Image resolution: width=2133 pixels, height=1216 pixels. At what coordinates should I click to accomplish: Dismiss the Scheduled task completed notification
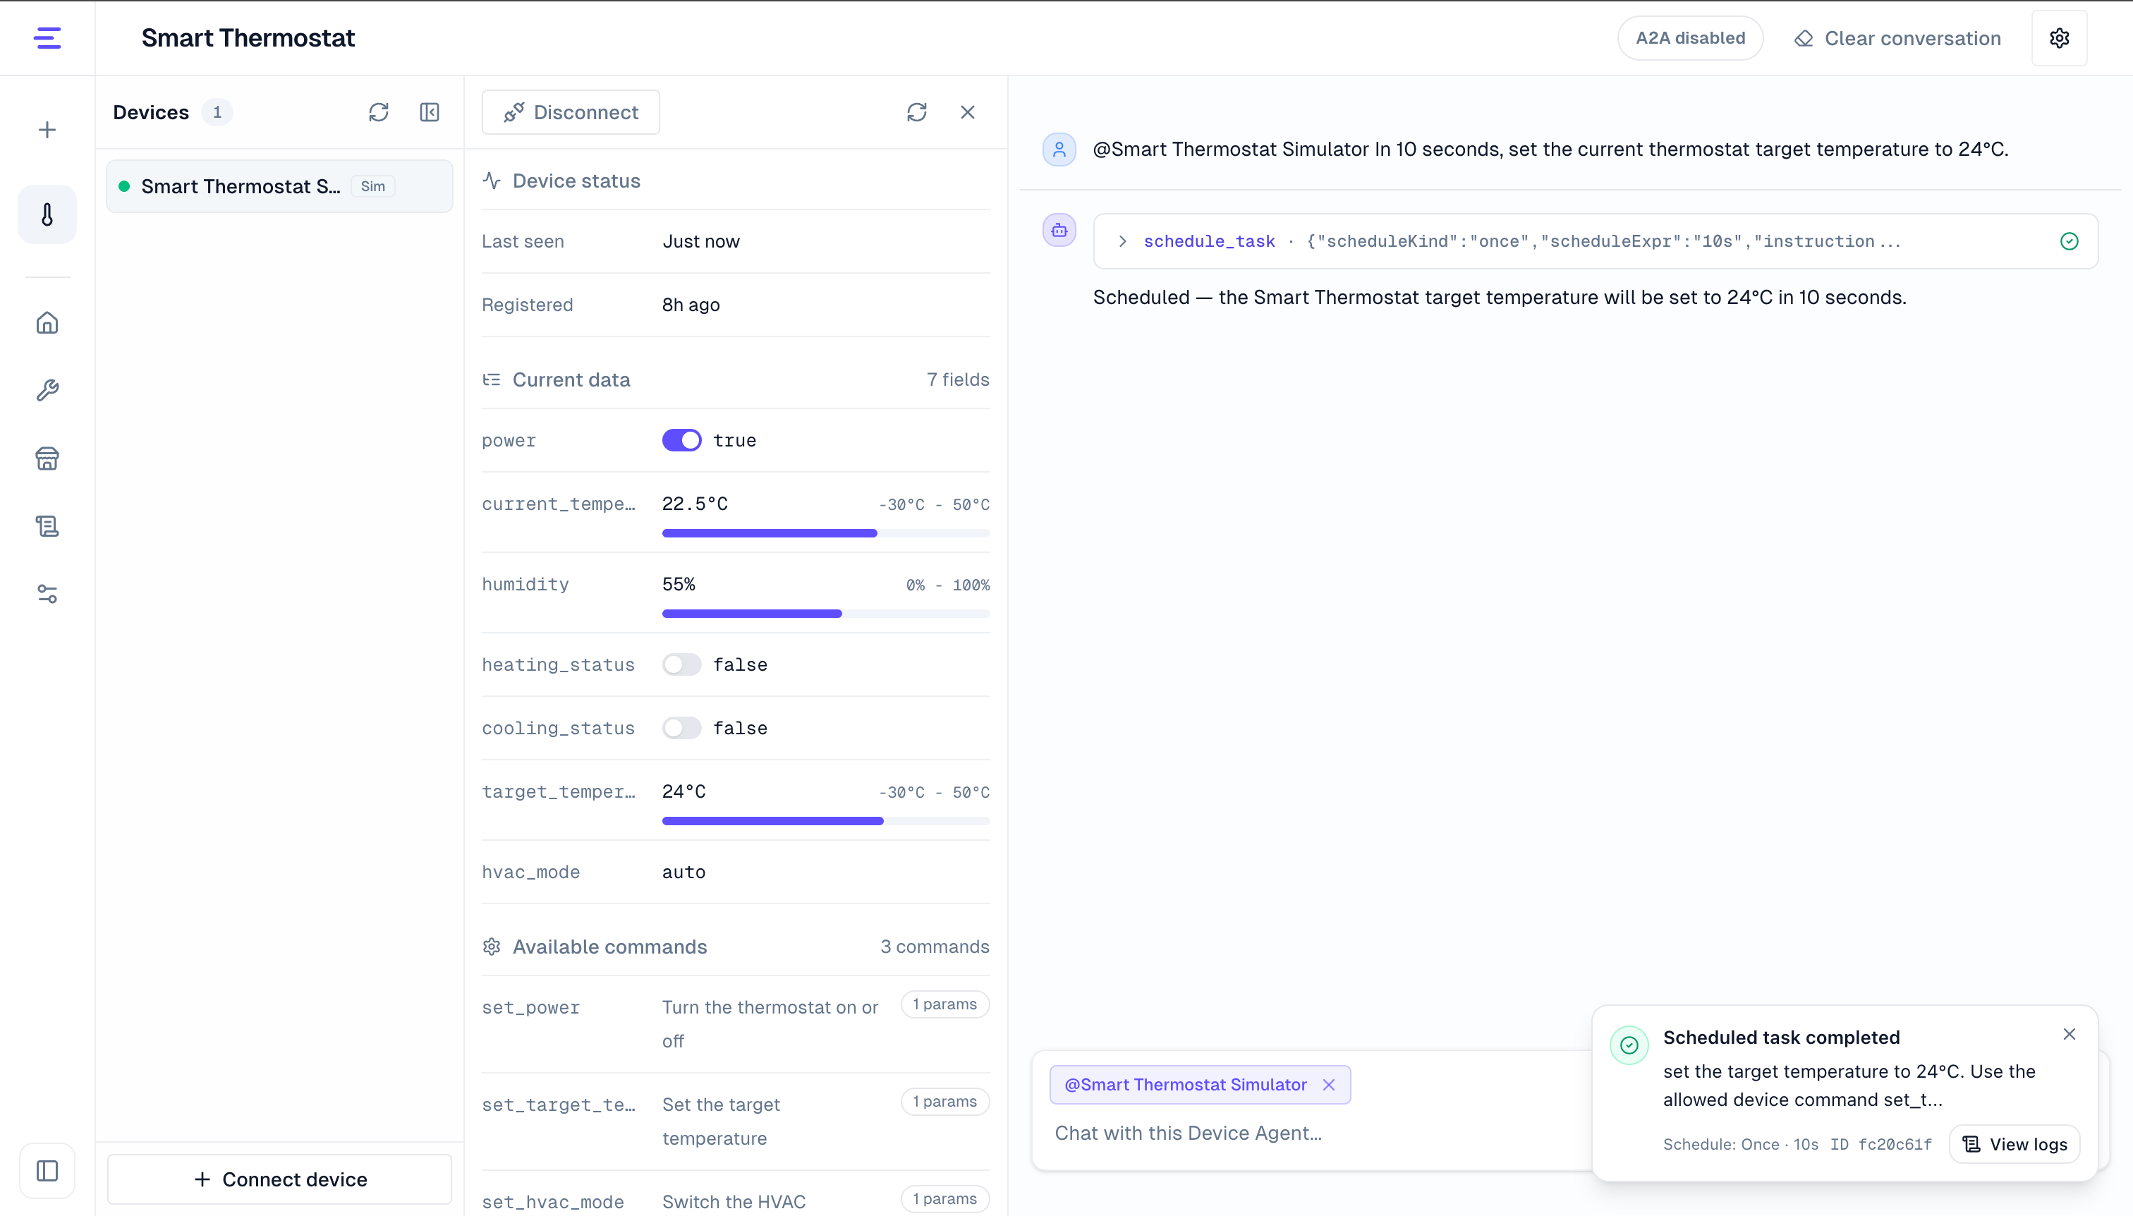coord(2070,1034)
